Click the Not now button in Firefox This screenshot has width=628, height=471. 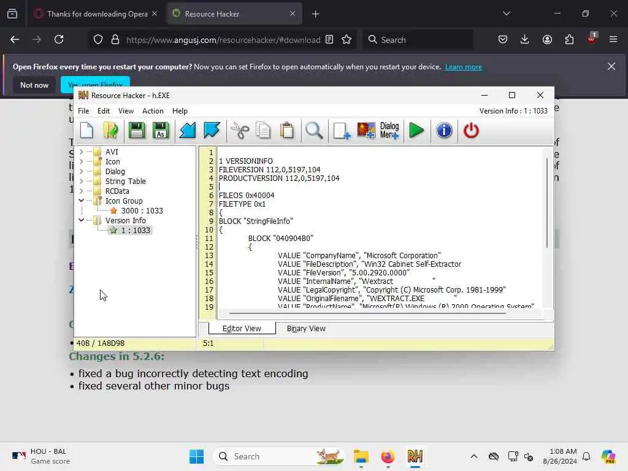pyautogui.click(x=34, y=85)
